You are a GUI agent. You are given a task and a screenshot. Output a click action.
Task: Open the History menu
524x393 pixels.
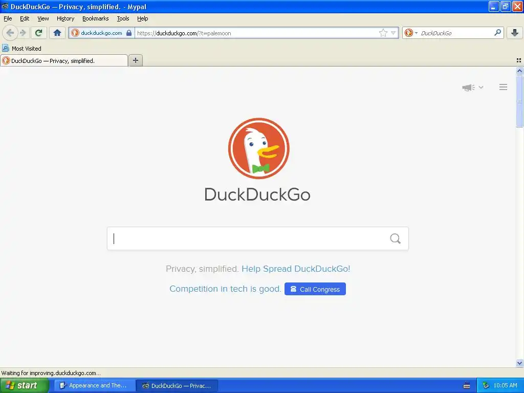point(65,18)
